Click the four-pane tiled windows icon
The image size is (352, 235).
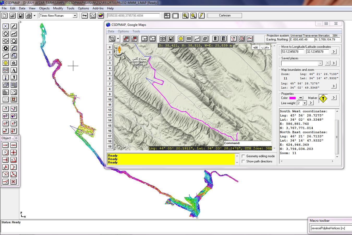point(167,16)
